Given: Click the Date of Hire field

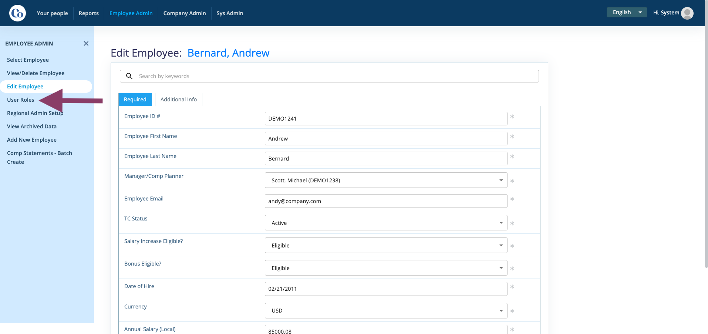Looking at the screenshot, I should click(x=386, y=289).
